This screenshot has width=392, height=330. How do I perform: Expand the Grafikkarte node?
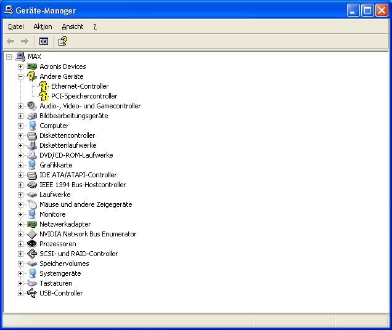tap(20, 165)
